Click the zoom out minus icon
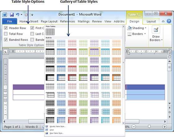This screenshot has height=137, width=174. point(134,126)
